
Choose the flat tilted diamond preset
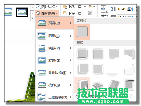pos(98,85)
